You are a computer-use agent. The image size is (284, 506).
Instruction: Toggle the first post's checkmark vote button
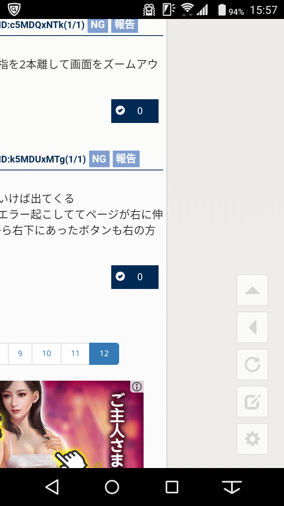[135, 111]
